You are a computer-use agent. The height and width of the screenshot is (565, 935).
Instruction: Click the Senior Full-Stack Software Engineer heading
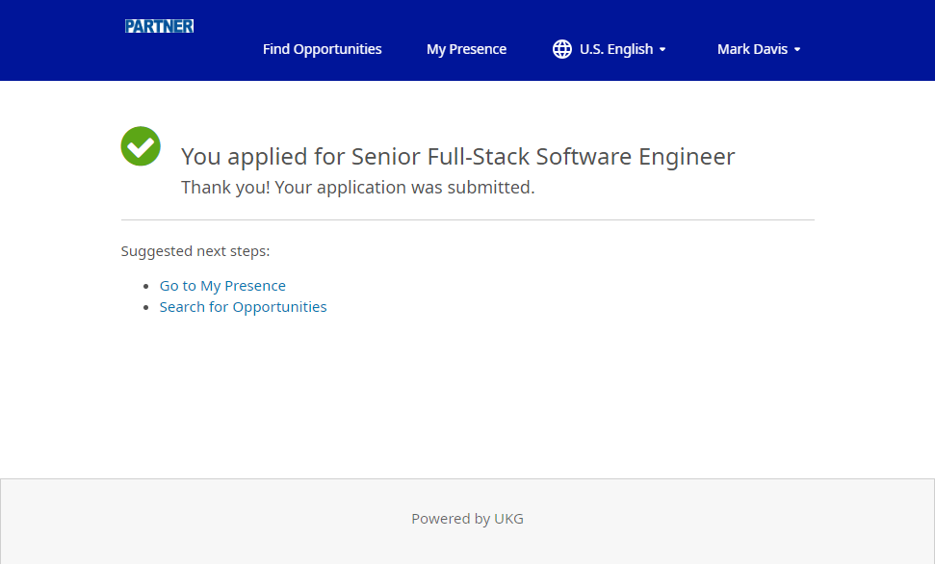[x=543, y=156]
